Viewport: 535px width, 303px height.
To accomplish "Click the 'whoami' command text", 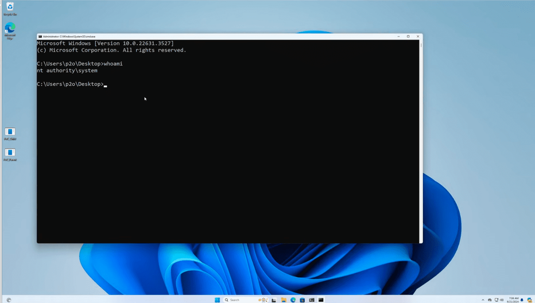I will pos(113,64).
